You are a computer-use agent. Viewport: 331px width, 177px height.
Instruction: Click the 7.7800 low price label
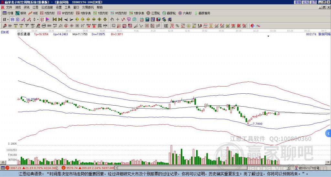point(258,124)
